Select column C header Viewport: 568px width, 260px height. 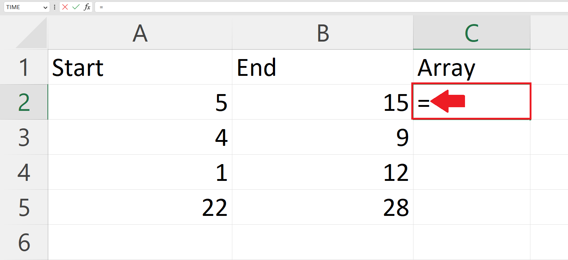click(x=472, y=33)
